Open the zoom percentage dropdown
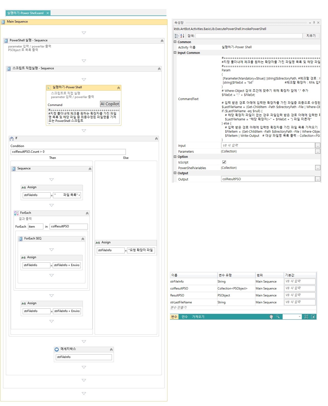The width and height of the screenshot is (328, 406). coord(299,317)
